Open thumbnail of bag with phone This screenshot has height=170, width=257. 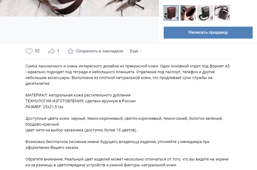coord(222,13)
